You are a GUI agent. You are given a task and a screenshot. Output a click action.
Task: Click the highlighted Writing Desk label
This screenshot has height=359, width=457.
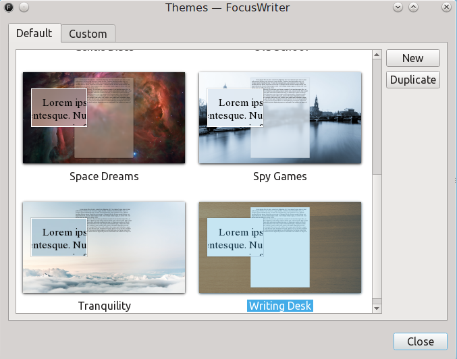[x=280, y=306]
